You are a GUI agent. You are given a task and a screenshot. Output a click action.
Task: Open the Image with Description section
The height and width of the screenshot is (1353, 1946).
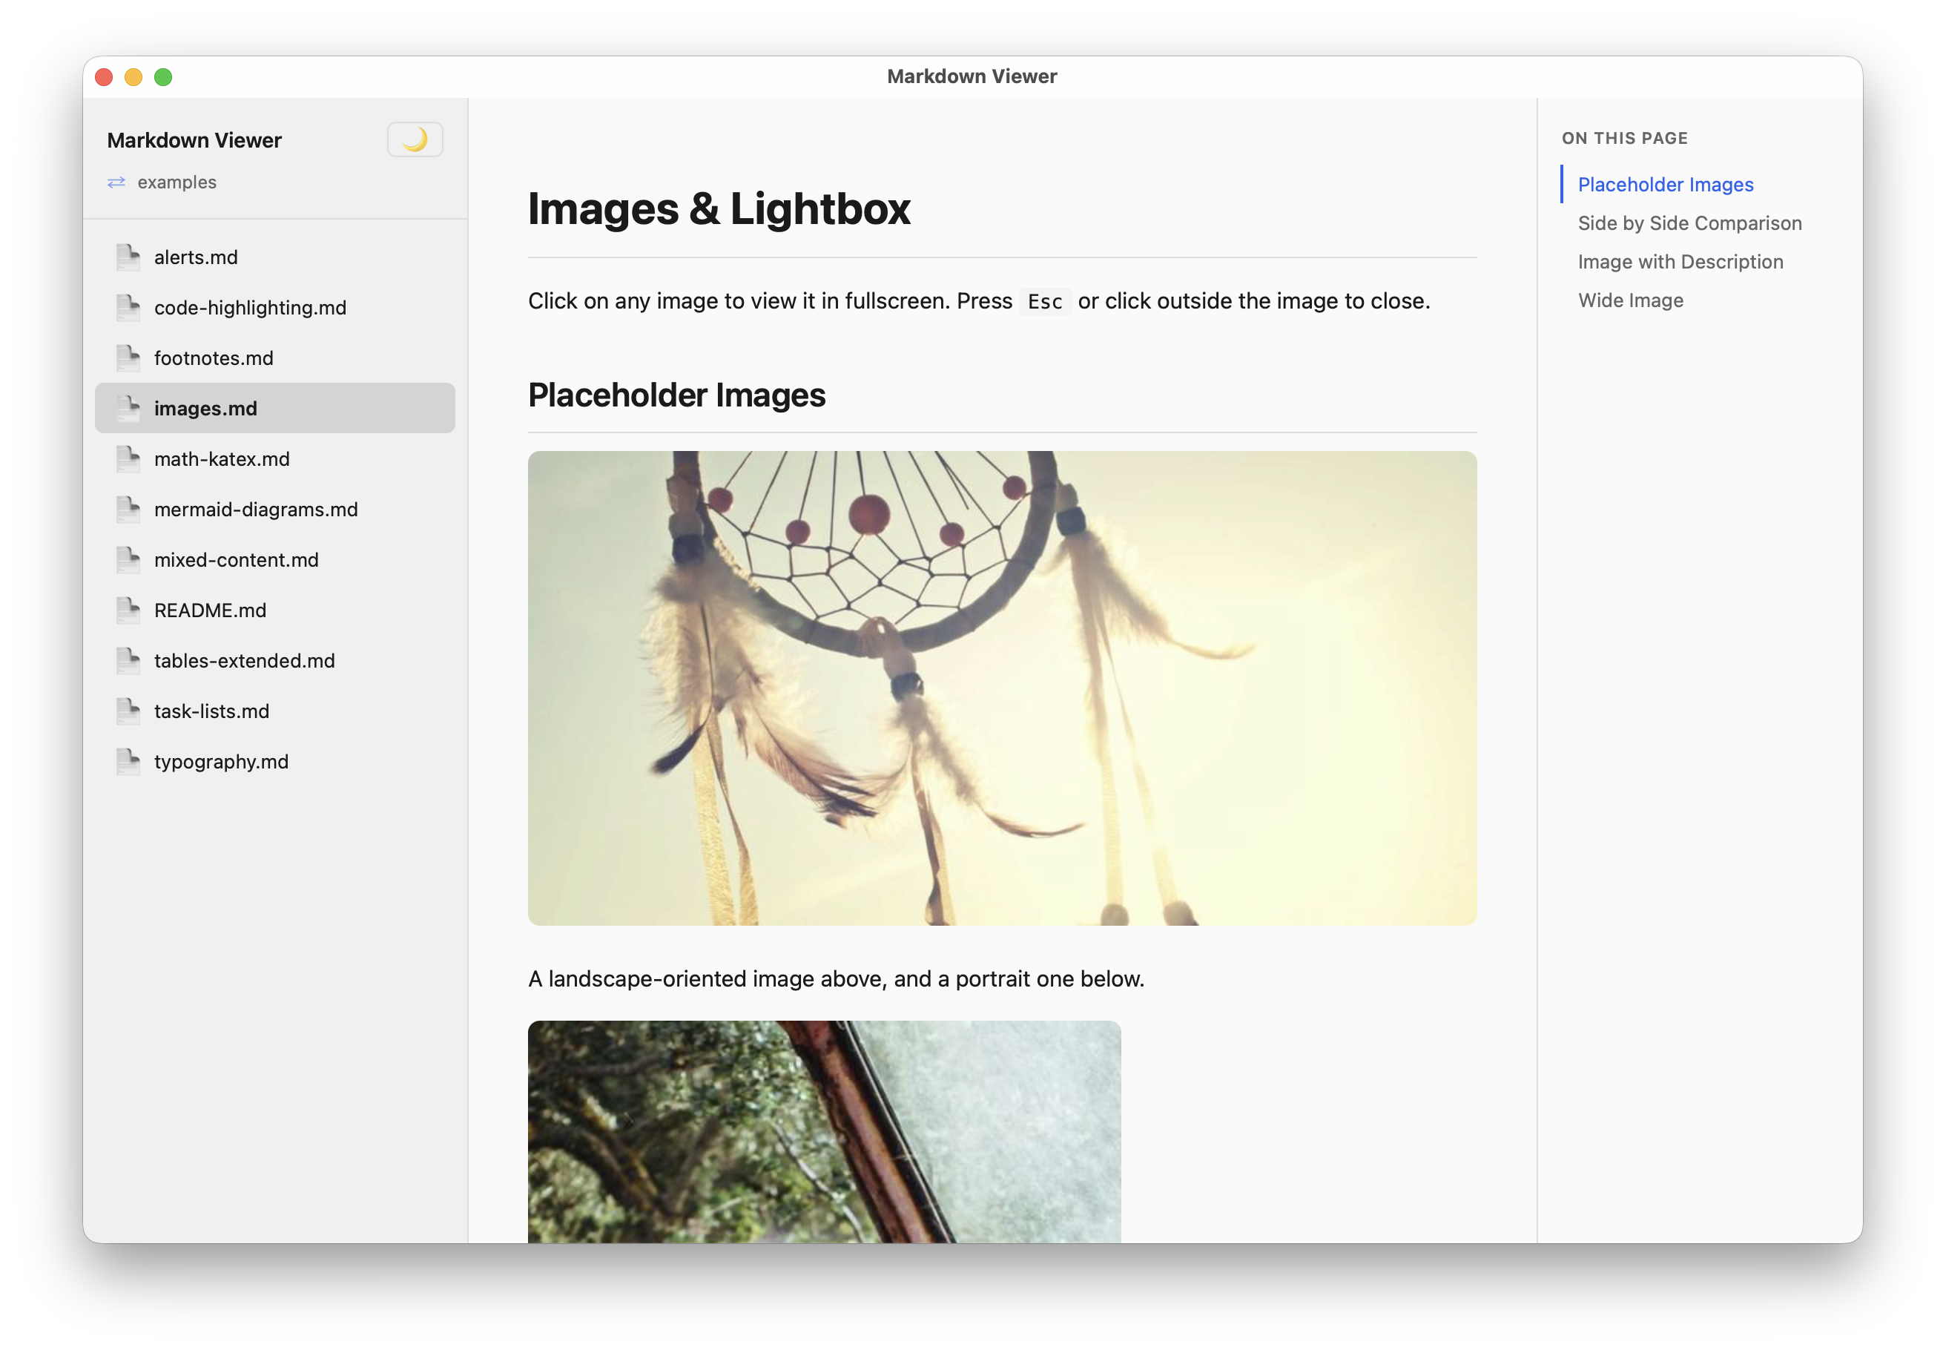[1681, 262]
